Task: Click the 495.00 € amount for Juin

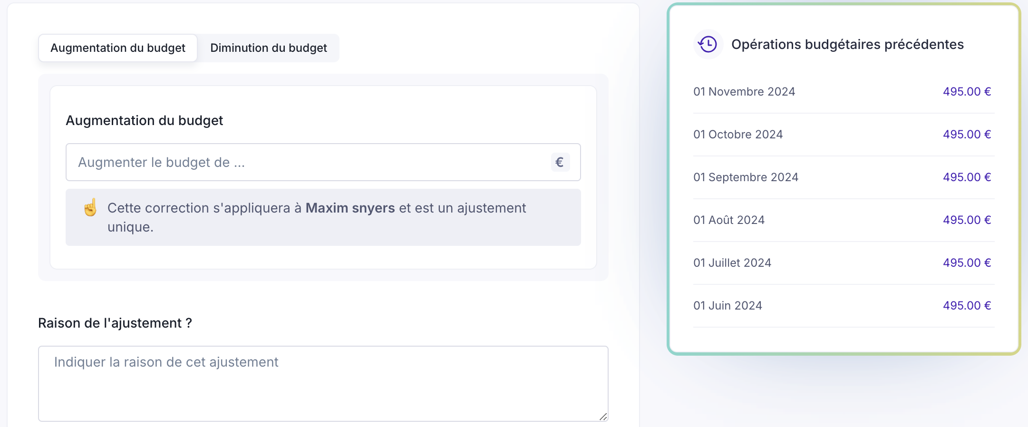Action: tap(967, 306)
